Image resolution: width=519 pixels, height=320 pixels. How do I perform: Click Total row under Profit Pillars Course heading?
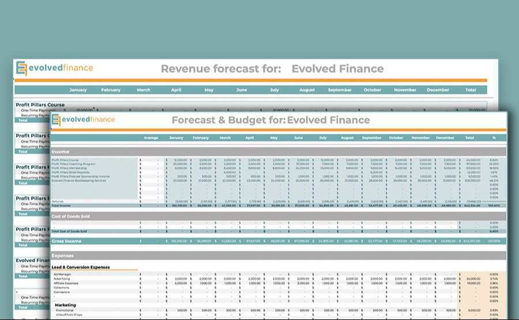(32, 121)
